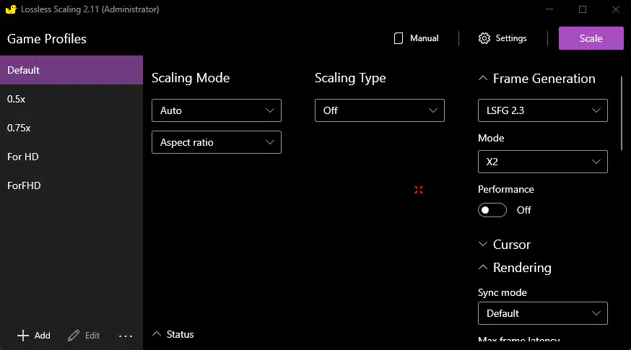Viewport: 631px width, 350px height.
Task: Select the 0.5x game profile
Action: coord(71,99)
